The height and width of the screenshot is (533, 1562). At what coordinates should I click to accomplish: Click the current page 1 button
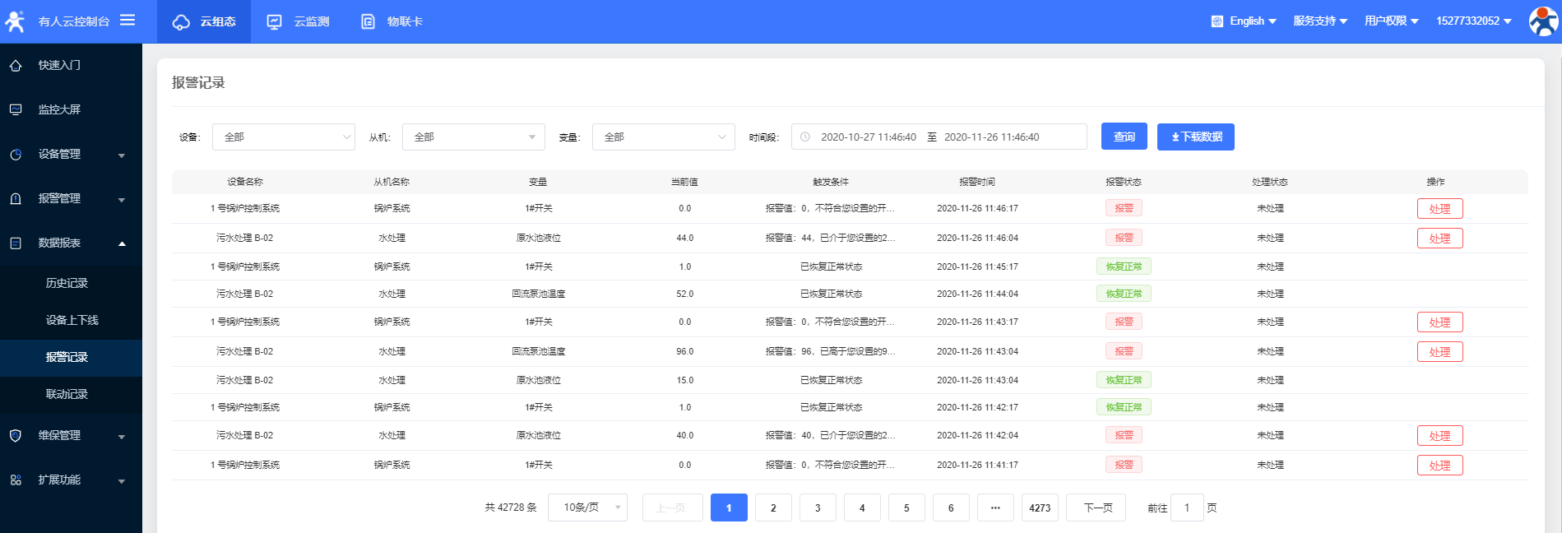[x=729, y=508]
